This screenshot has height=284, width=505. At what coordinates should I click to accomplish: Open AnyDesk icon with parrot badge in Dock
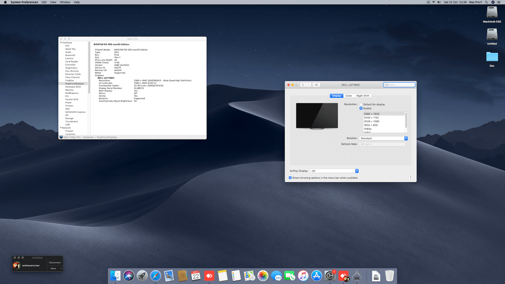(344, 276)
